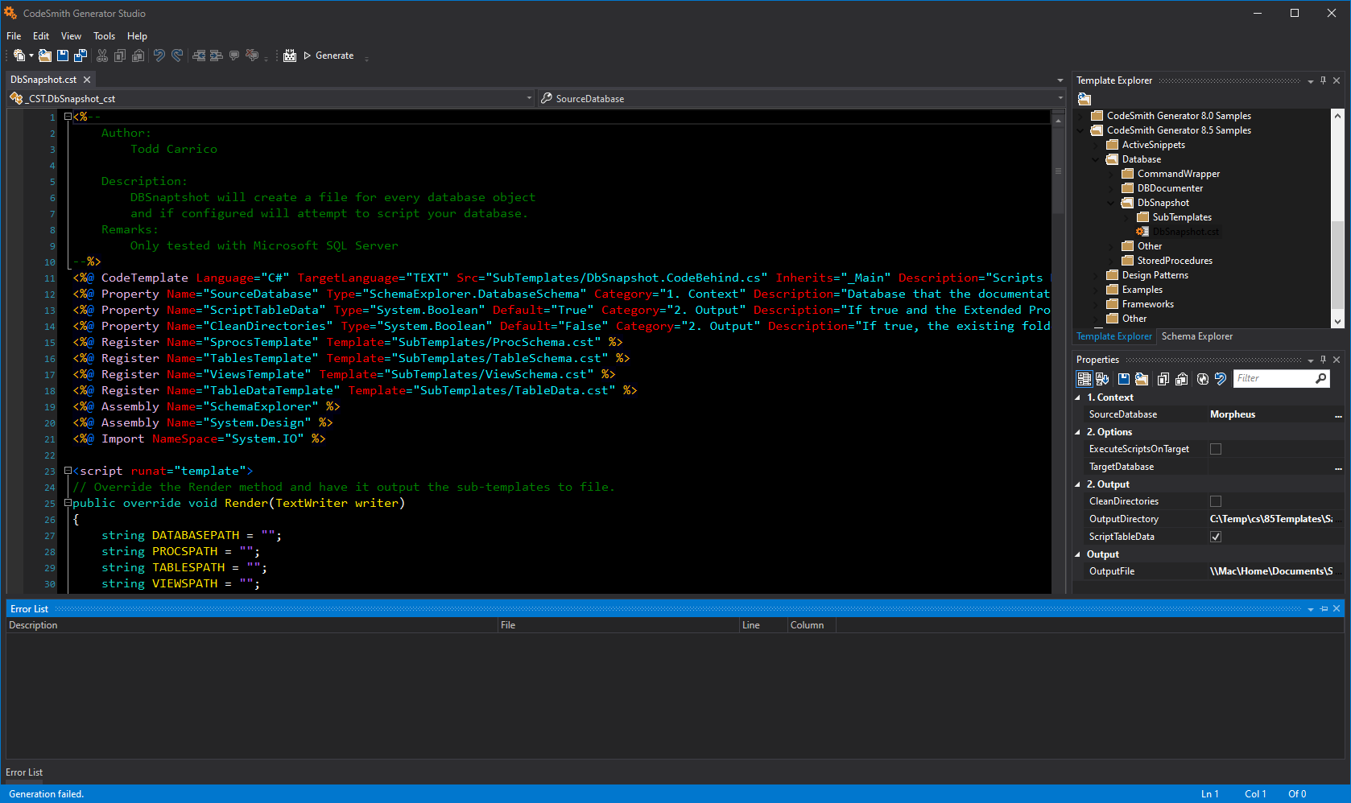Enable the ExecuteScriptsOnTarget checkbox

click(1216, 449)
